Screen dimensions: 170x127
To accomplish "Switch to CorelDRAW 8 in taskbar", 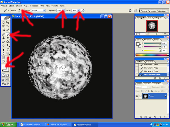I will click(58, 125).
